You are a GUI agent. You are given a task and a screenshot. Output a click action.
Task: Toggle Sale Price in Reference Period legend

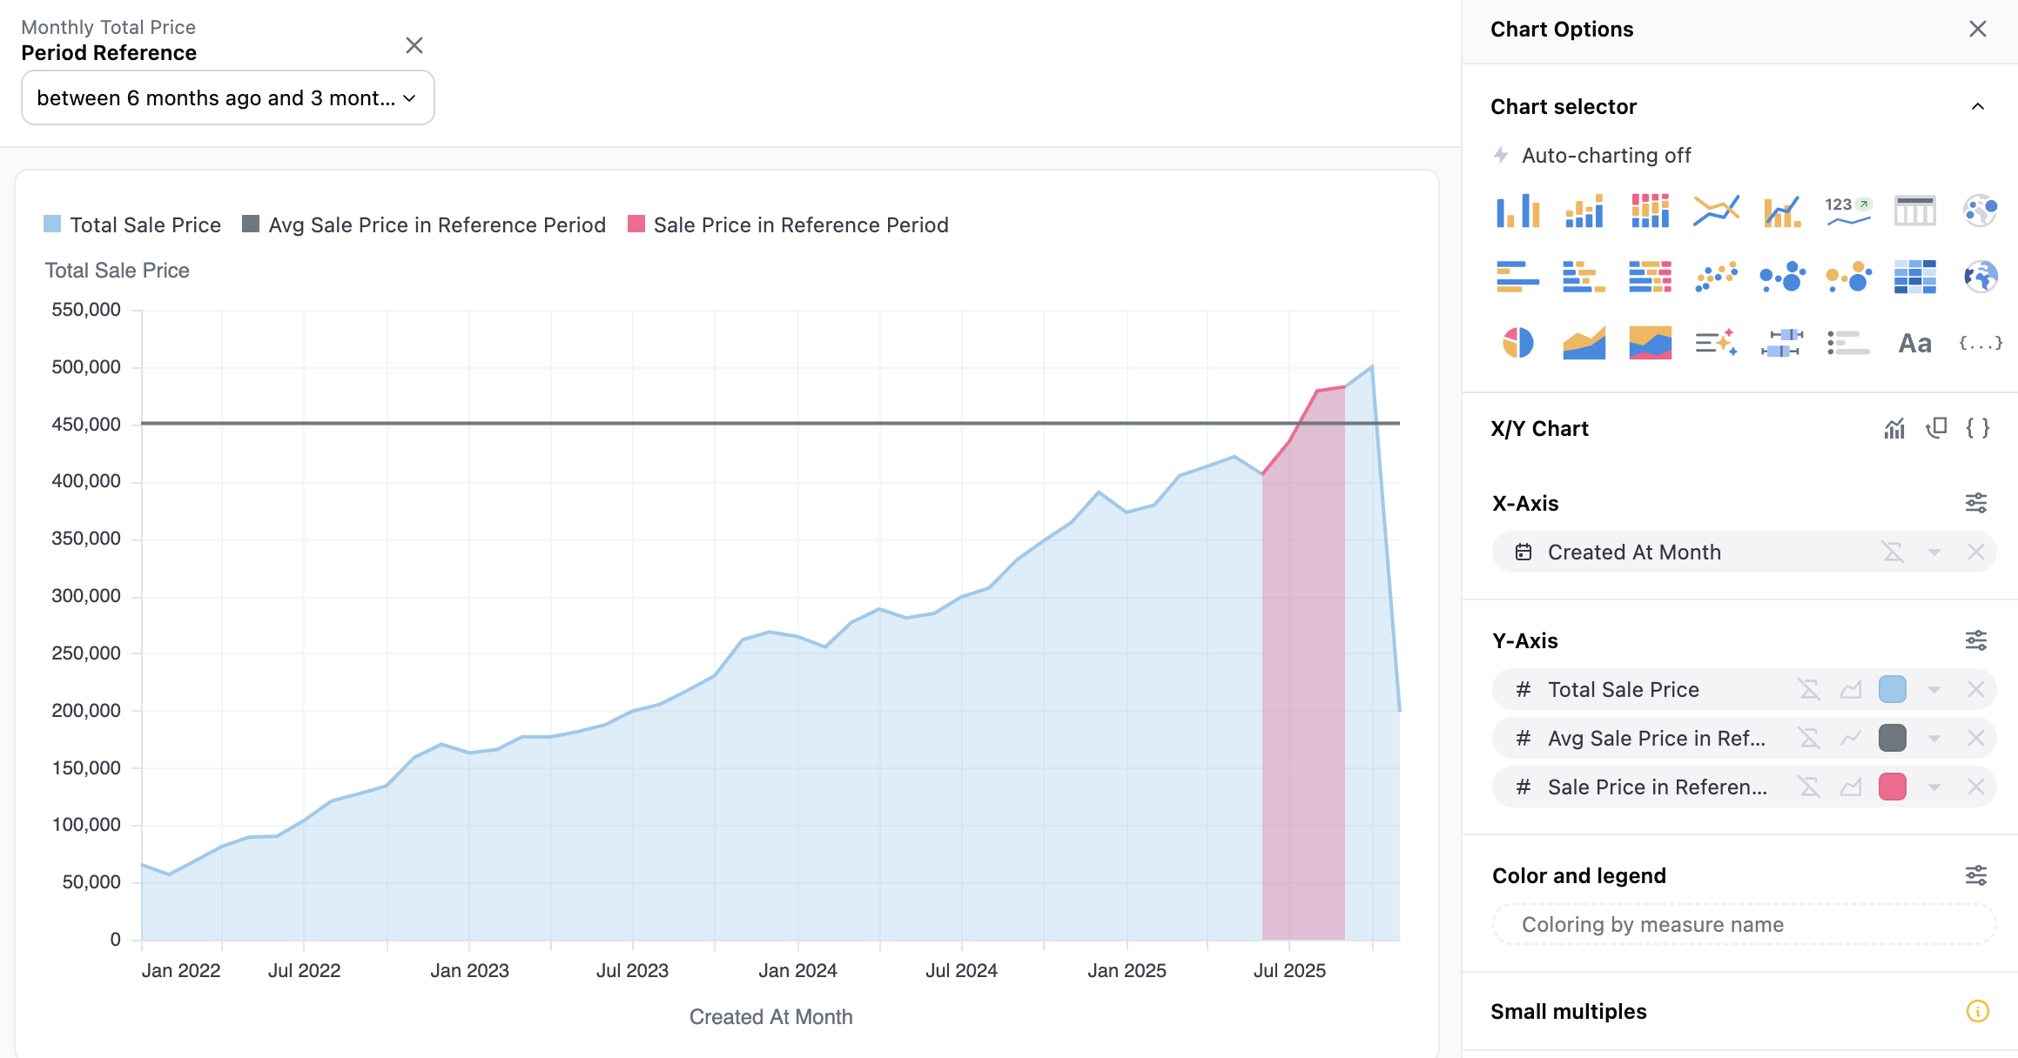click(x=788, y=224)
